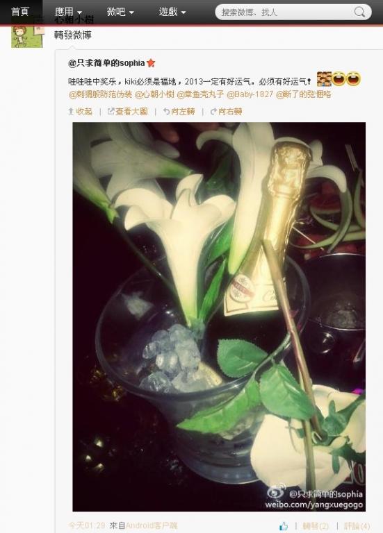
Task: Rotate the image left (向左轉)
Action: click(x=179, y=112)
